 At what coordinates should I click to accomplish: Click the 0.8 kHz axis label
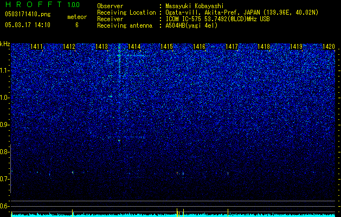(4, 152)
